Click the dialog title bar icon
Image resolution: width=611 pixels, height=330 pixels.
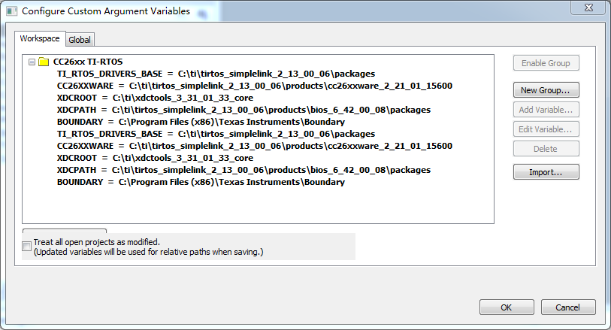point(12,11)
